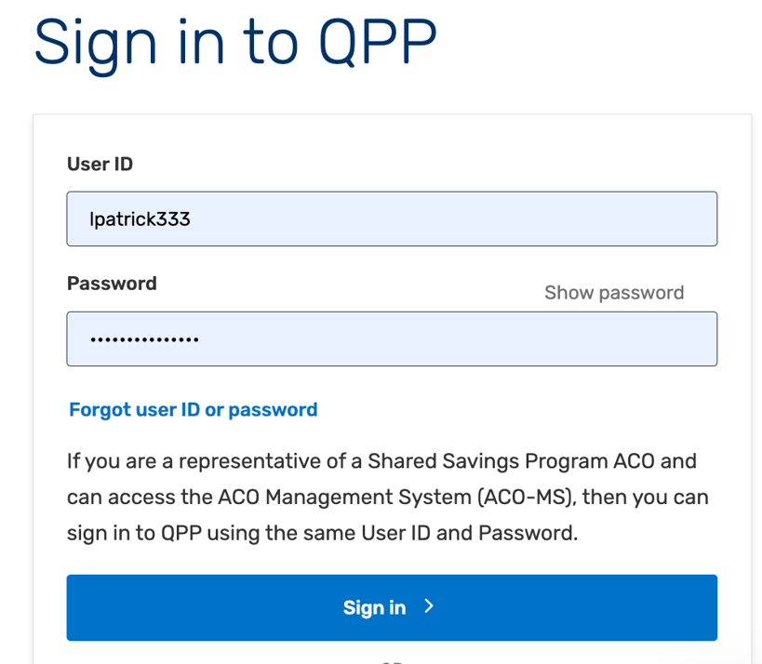Submit credentials via the Sign in button
This screenshot has width=762, height=664.
click(391, 605)
